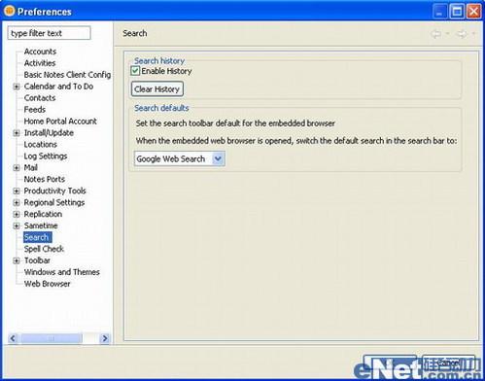The image size is (485, 381).
Task: Select Home Portal Account in tree
Action: [x=60, y=121]
